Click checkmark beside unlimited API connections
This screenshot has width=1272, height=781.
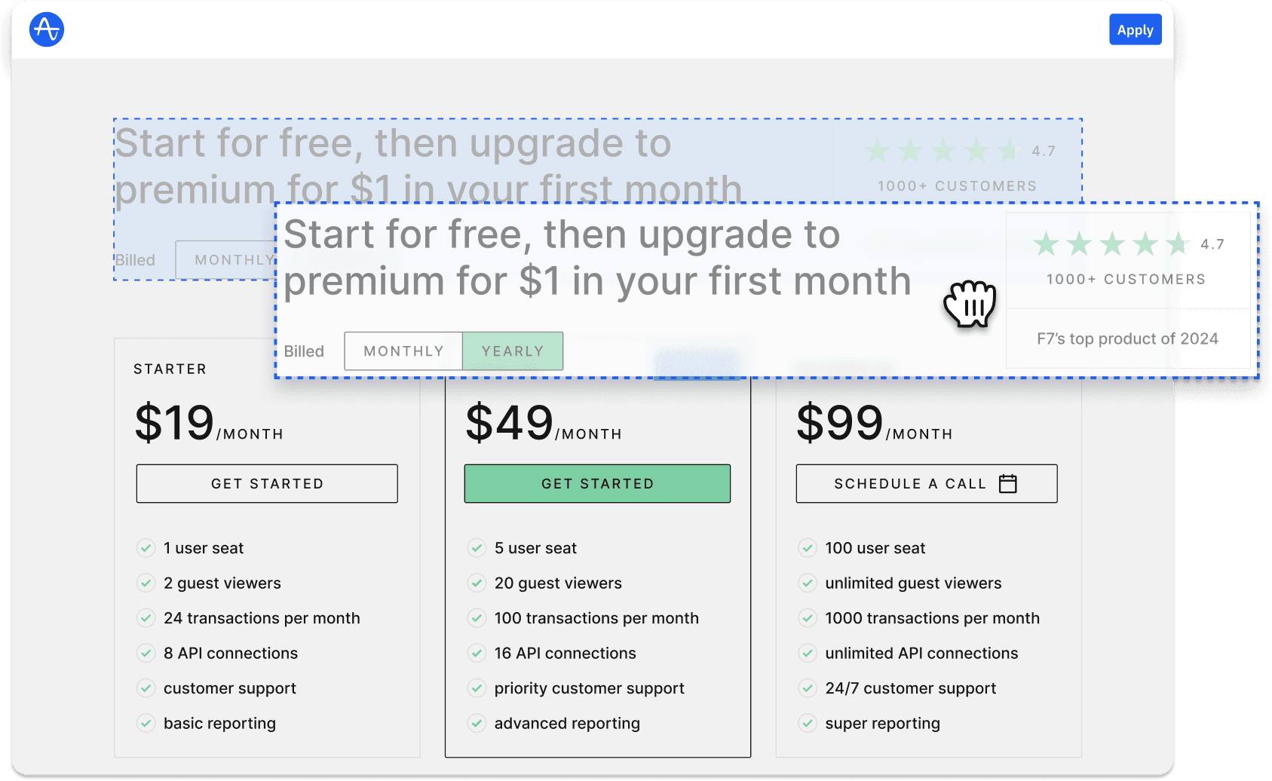808,653
